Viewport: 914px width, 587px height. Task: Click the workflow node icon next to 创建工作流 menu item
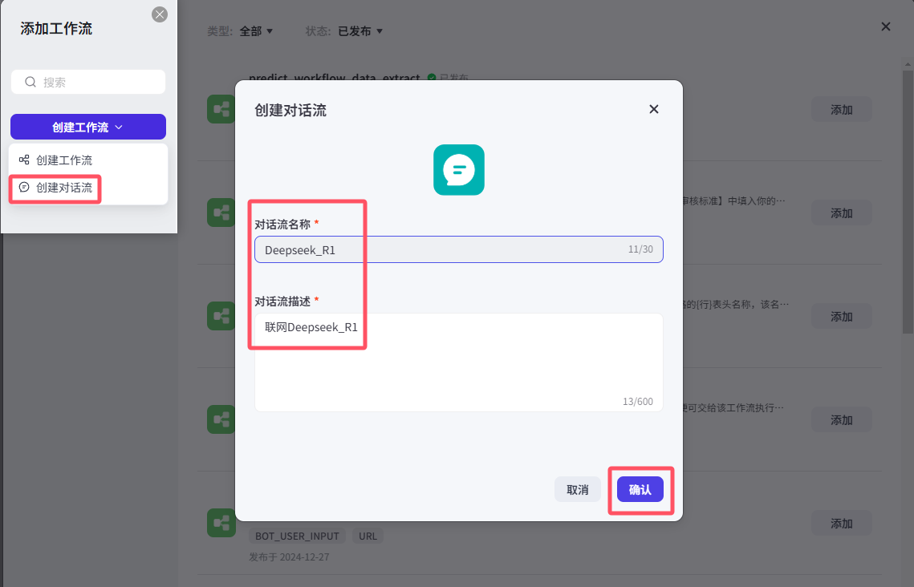[x=24, y=160]
